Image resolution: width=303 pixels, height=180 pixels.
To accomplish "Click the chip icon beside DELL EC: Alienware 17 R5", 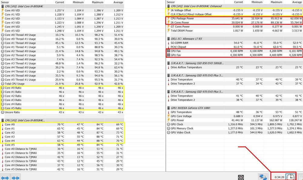I will click(x=168, y=39).
